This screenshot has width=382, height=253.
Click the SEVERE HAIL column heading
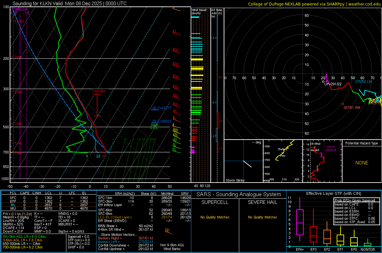262,202
